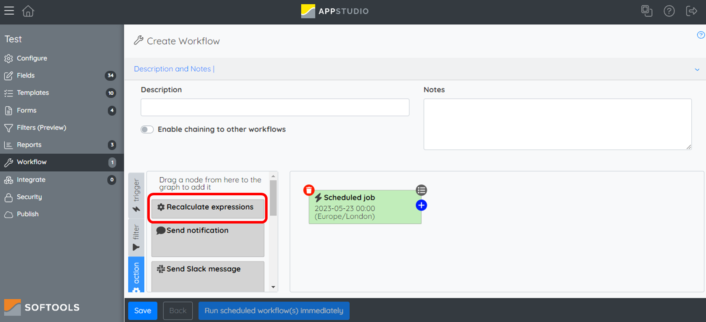Click Templates count badge 10
This screenshot has height=322, width=706.
point(111,93)
